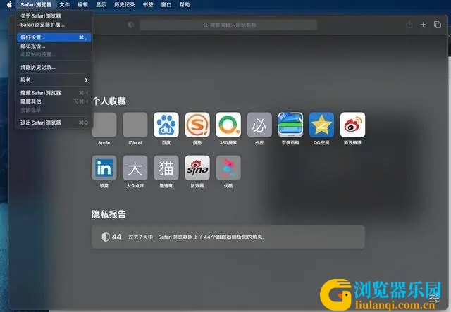Open the 编辑 menu
The image size is (451, 312).
[83, 5]
